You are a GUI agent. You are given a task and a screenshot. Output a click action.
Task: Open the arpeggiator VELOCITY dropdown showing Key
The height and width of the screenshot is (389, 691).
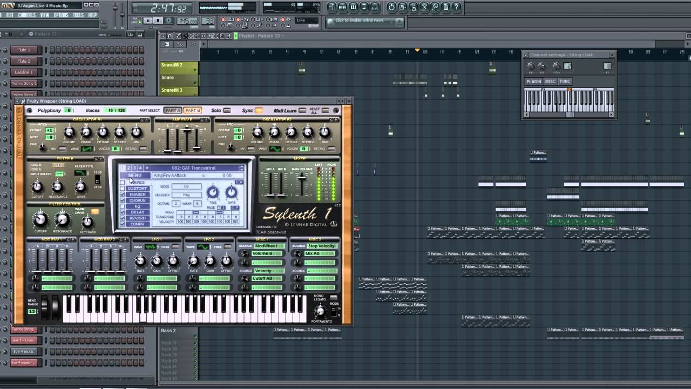tap(187, 195)
